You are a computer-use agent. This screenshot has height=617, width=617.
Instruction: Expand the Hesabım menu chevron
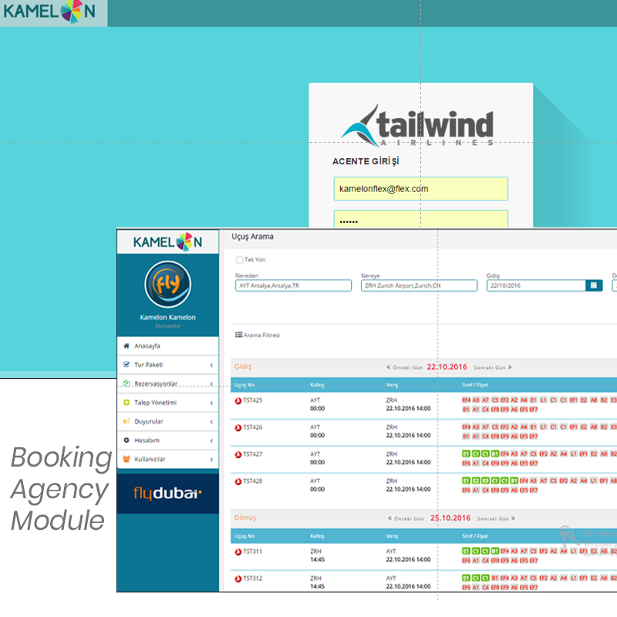coord(211,440)
